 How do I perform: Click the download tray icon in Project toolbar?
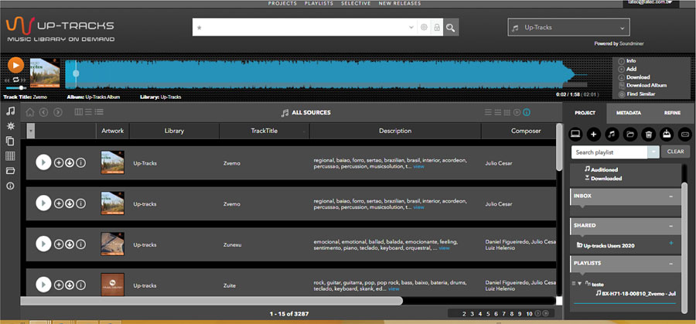[667, 133]
